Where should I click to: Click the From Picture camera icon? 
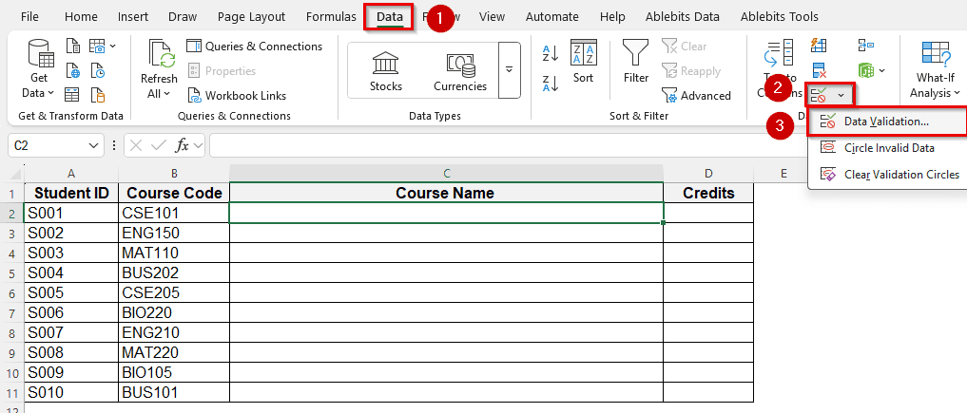(x=97, y=47)
